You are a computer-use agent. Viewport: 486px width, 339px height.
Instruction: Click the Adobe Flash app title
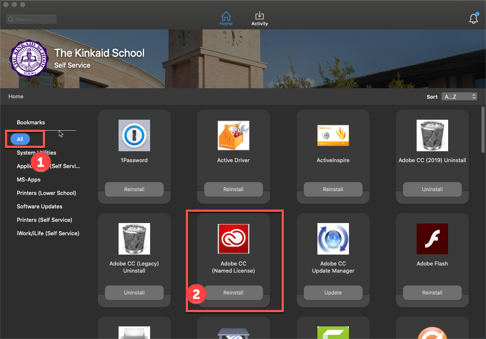click(432, 263)
